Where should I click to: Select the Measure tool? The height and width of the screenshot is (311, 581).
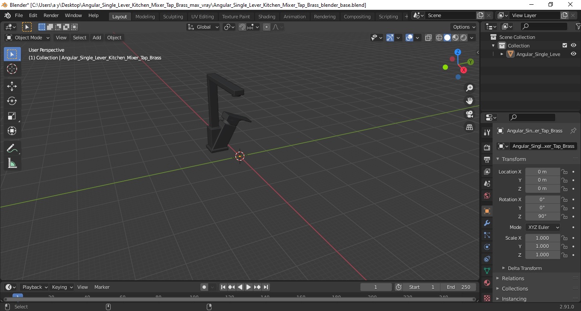(12, 163)
